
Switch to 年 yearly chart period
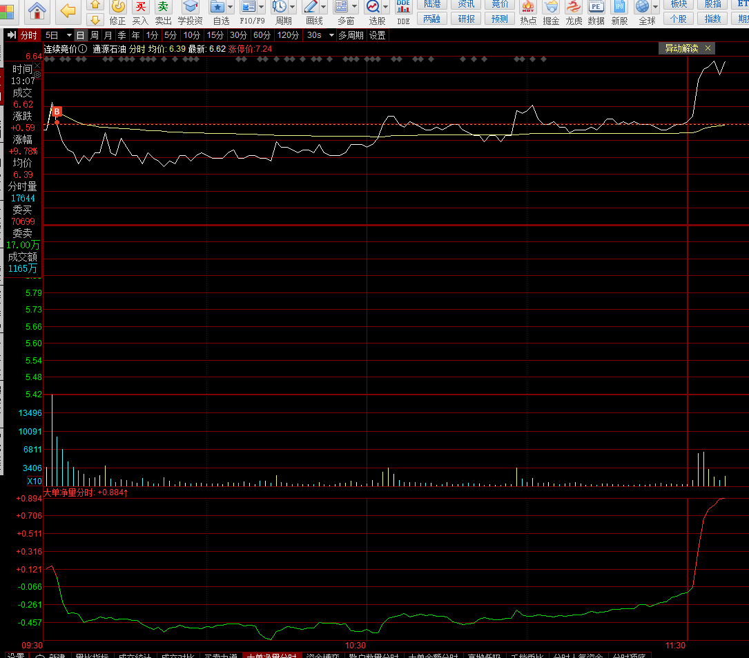(136, 35)
